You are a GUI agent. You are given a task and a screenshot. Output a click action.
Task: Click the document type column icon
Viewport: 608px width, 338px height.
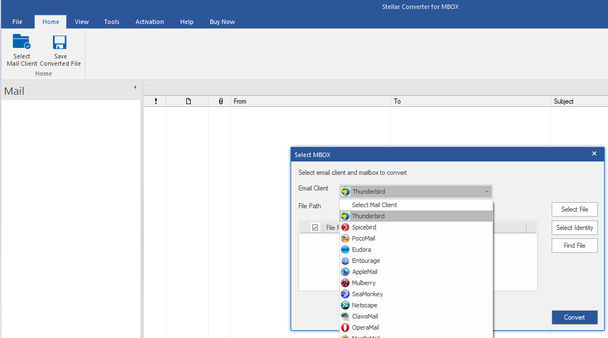[x=189, y=101]
